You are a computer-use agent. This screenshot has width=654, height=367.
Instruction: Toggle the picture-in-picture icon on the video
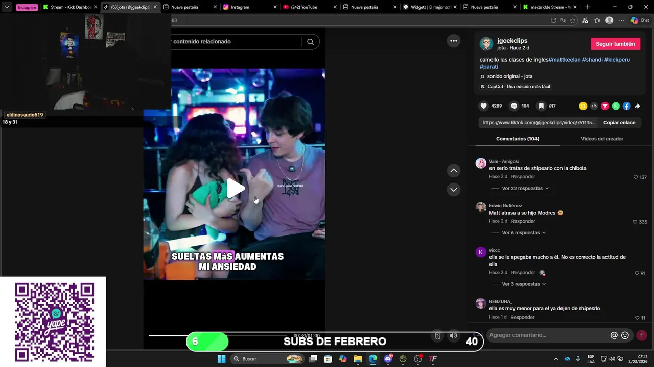click(437, 335)
